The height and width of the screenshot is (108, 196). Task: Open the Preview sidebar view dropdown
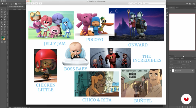click(x=28, y=4)
